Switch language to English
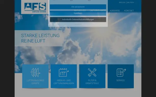Image resolution: width=156 pixels, height=97 pixels. pyautogui.click(x=122, y=3)
